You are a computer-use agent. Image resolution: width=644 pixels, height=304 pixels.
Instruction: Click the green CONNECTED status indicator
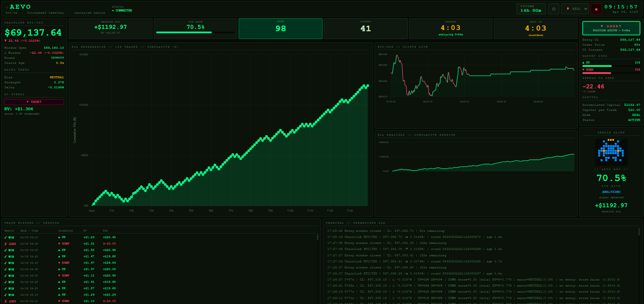(122, 11)
